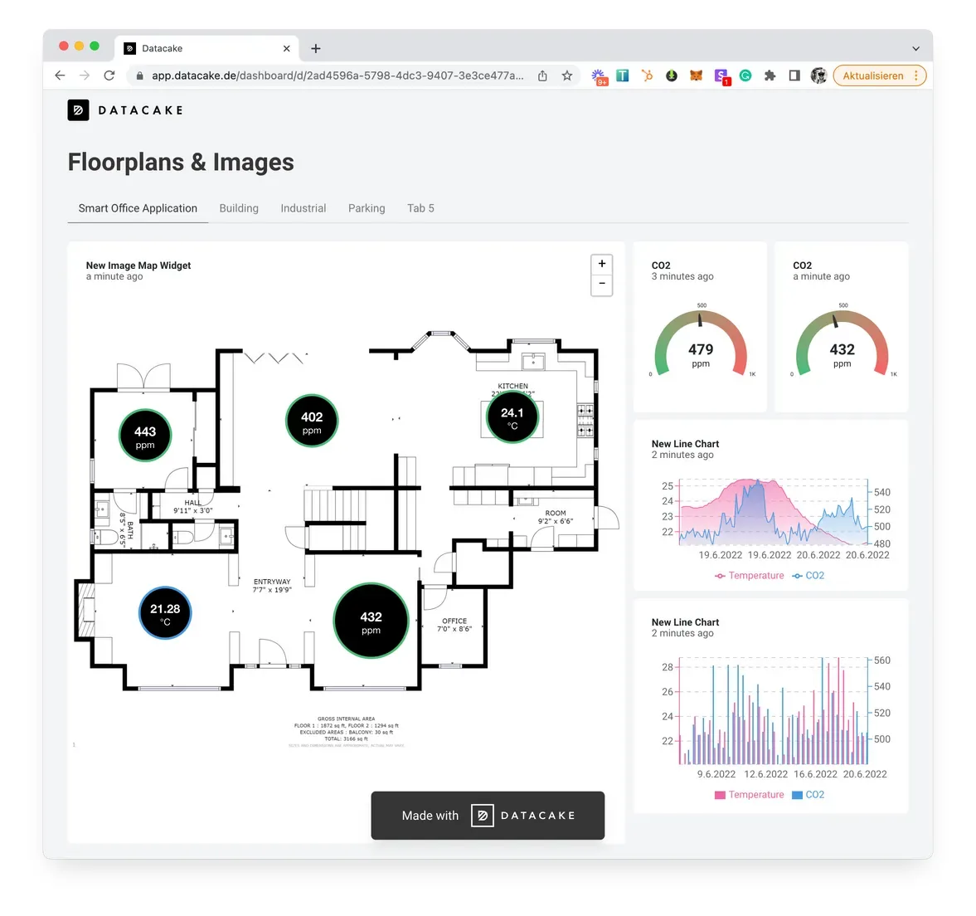Zoom out on the image map
This screenshot has height=916, width=976.
point(602,285)
